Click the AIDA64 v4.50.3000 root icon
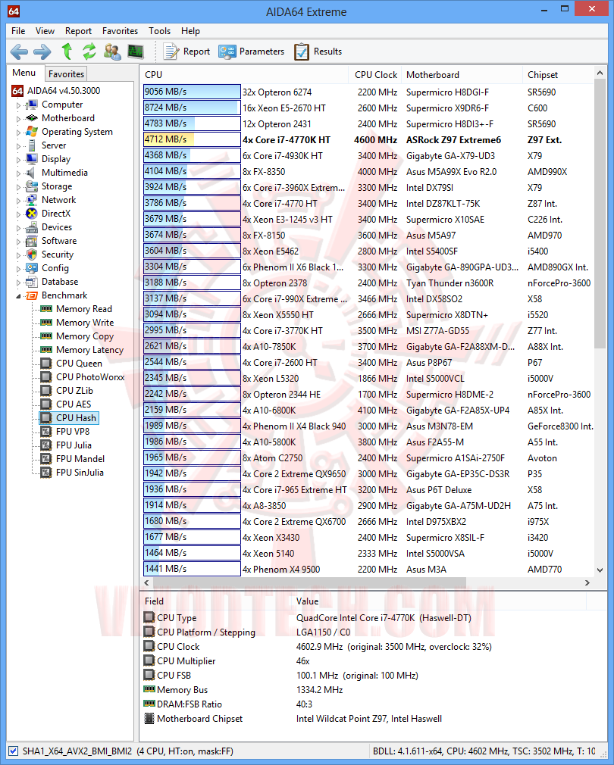Image resolution: width=614 pixels, height=765 pixels. (x=17, y=91)
